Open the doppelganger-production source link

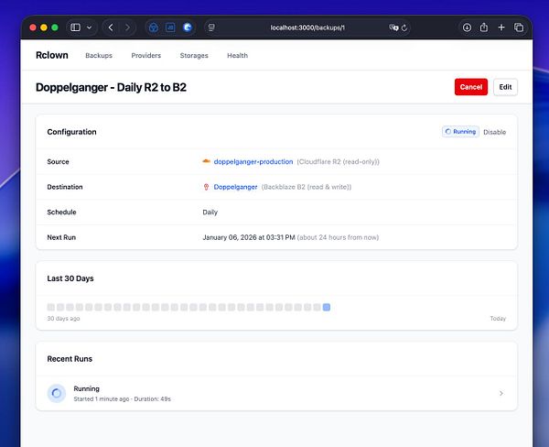[253, 161]
